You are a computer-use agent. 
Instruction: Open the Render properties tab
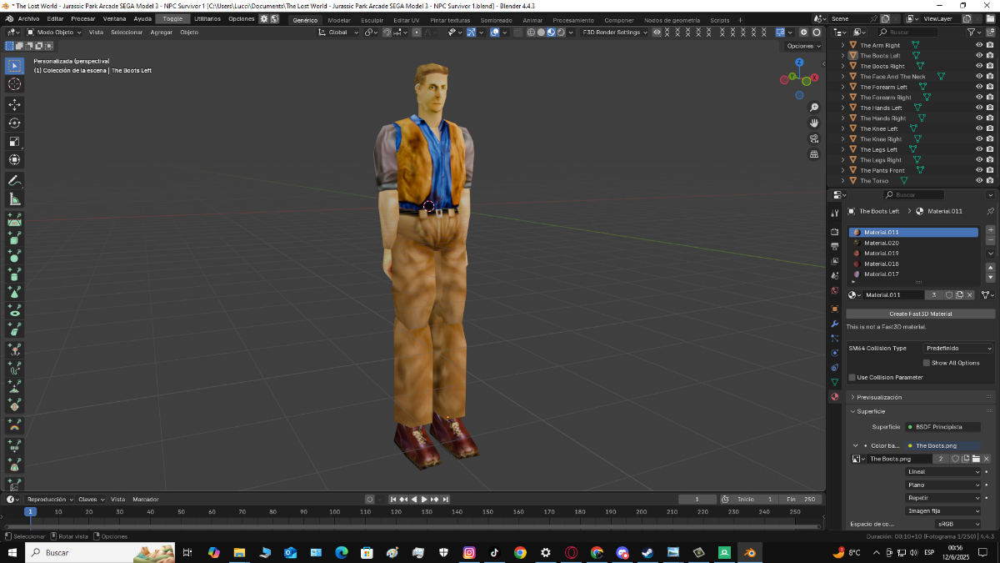834,232
